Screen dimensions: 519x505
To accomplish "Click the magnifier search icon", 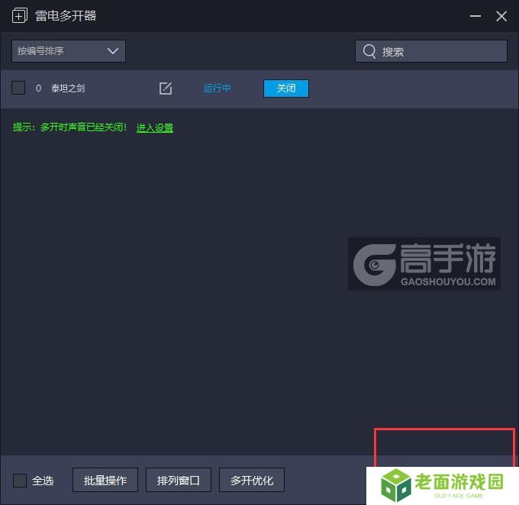I will pos(369,51).
